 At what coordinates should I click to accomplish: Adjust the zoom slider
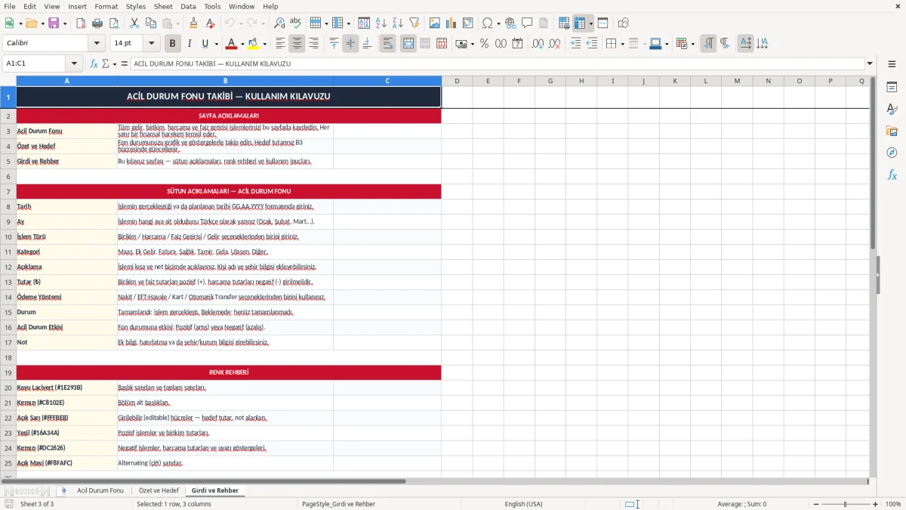(846, 504)
